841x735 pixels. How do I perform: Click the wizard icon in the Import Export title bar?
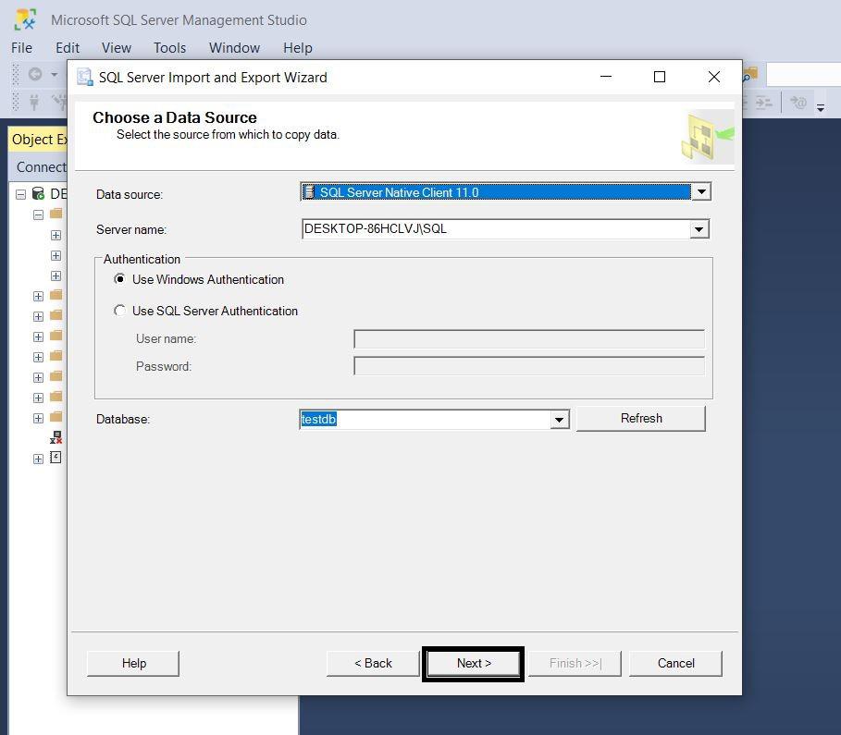coord(84,78)
